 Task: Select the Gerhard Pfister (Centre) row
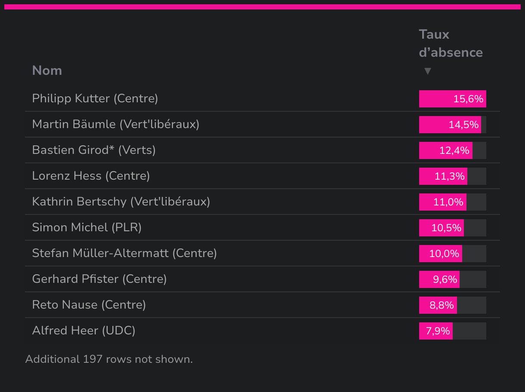tap(262, 279)
